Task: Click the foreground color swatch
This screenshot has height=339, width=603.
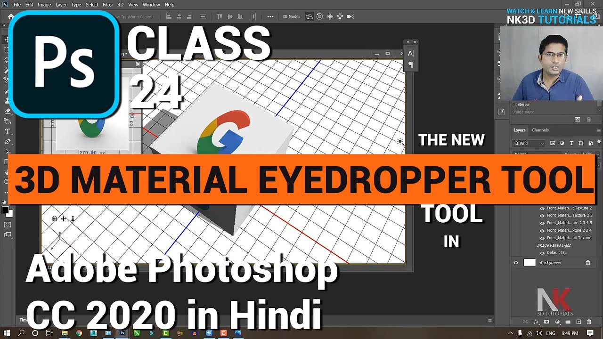Action: (x=5, y=210)
